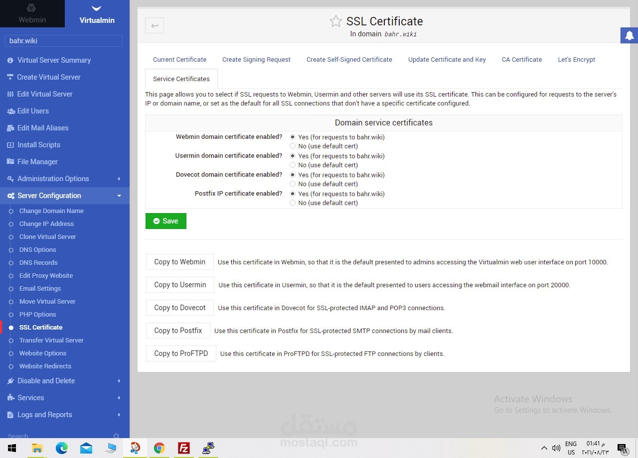This screenshot has width=638, height=458.
Task: Open the Windows Start menu
Action: (x=12, y=448)
